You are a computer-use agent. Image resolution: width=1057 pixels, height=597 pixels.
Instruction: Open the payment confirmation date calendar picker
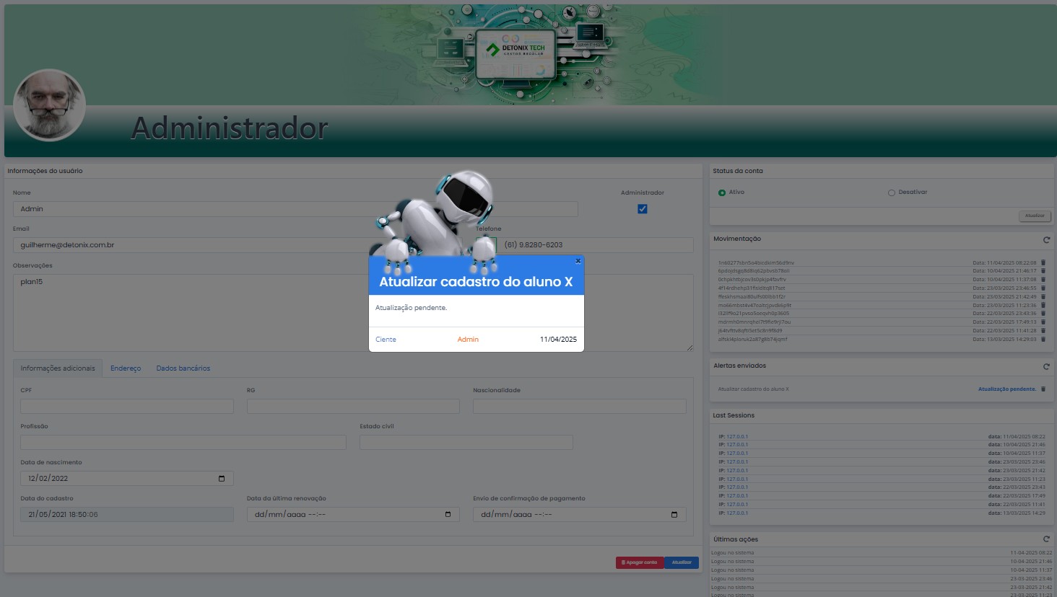674,515
